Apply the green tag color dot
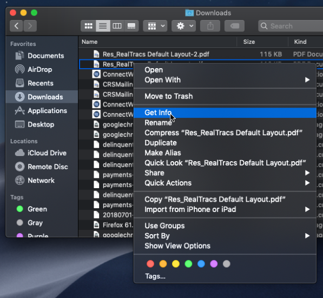Screen dimensions: 323x298 tap(188, 264)
